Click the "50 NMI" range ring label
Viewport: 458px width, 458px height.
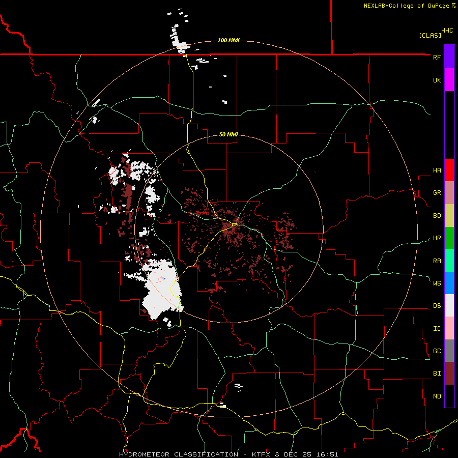(x=228, y=134)
